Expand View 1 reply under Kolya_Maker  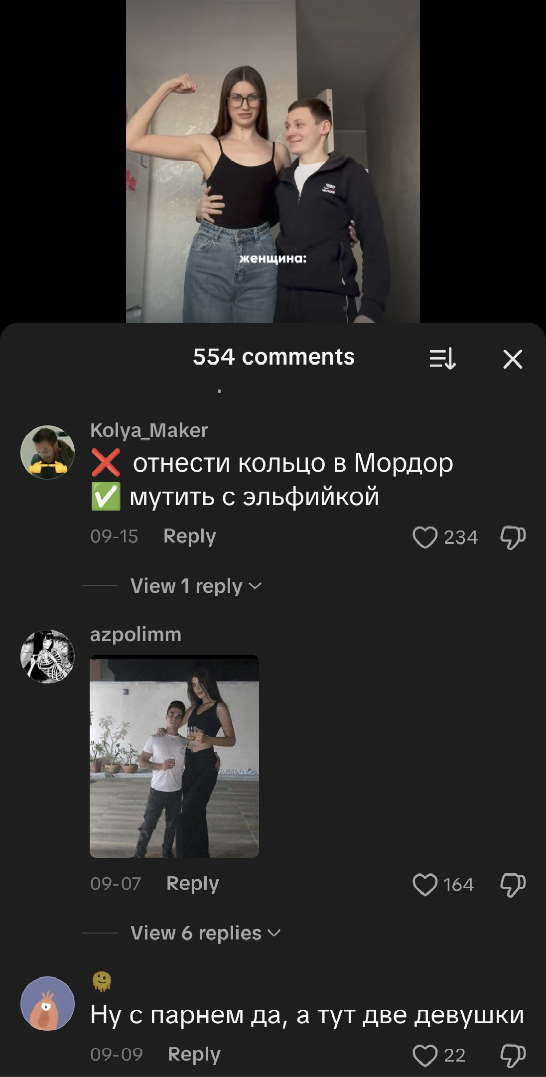point(196,586)
